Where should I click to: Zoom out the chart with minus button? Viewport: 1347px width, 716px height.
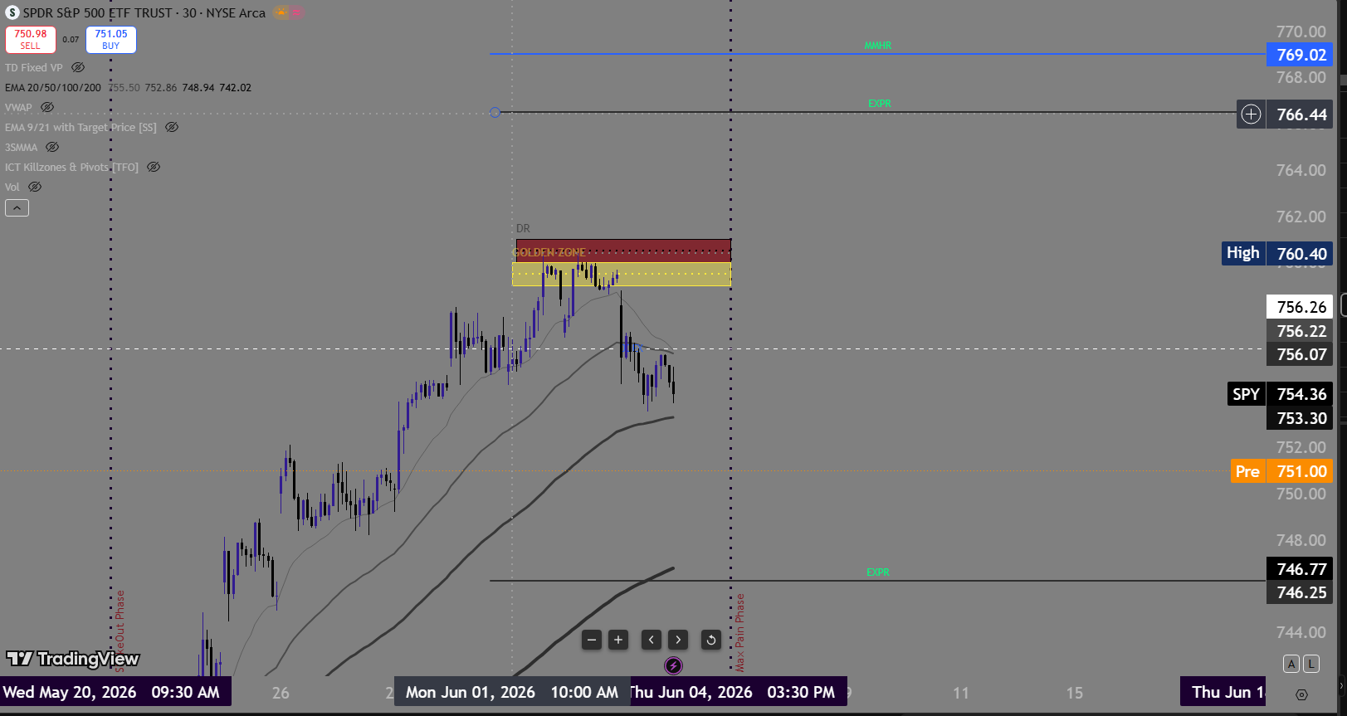[x=592, y=640]
